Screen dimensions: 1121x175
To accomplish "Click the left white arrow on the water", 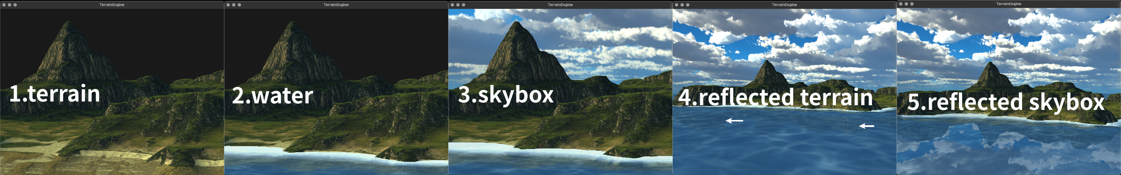I will pyautogui.click(x=734, y=121).
